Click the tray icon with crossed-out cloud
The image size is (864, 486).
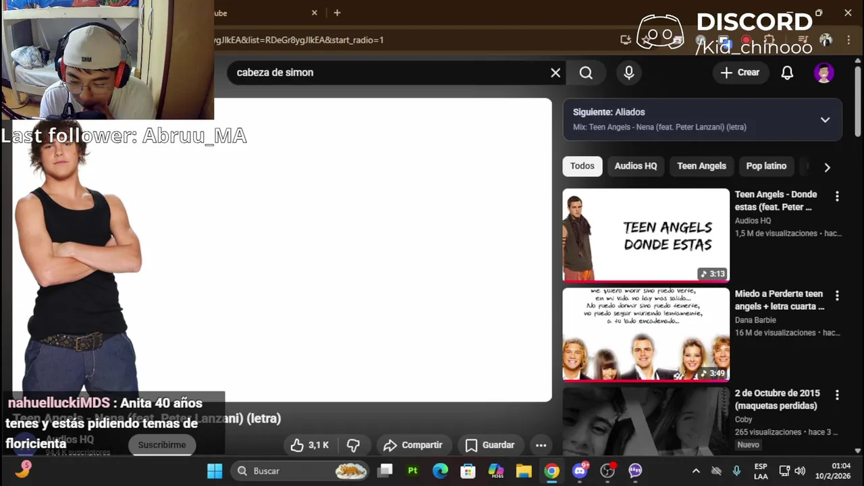coord(716,470)
